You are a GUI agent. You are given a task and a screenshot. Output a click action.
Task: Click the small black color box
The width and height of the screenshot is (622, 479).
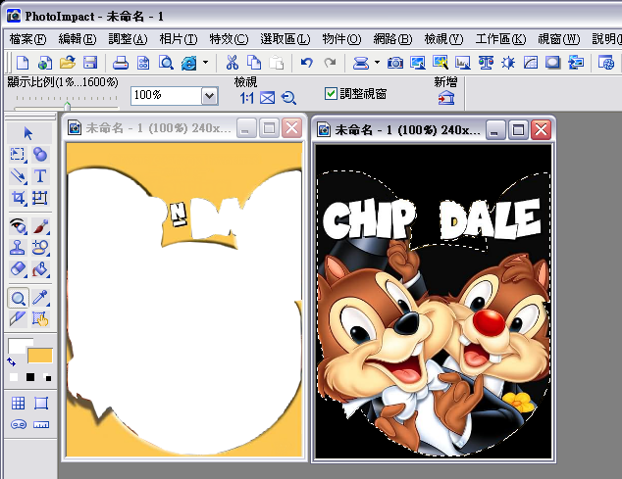(30, 377)
